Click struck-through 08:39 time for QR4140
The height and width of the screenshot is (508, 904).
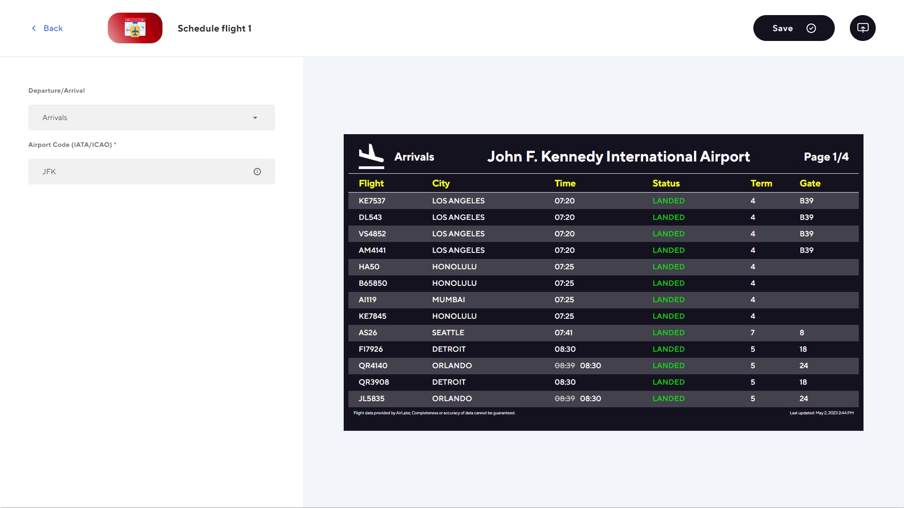[x=564, y=366]
